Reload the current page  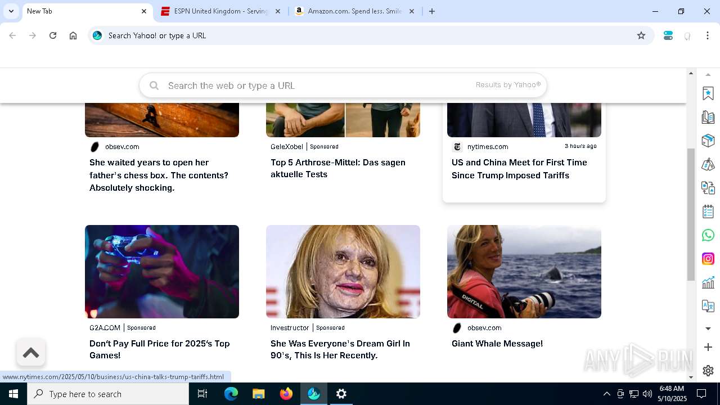(x=53, y=35)
